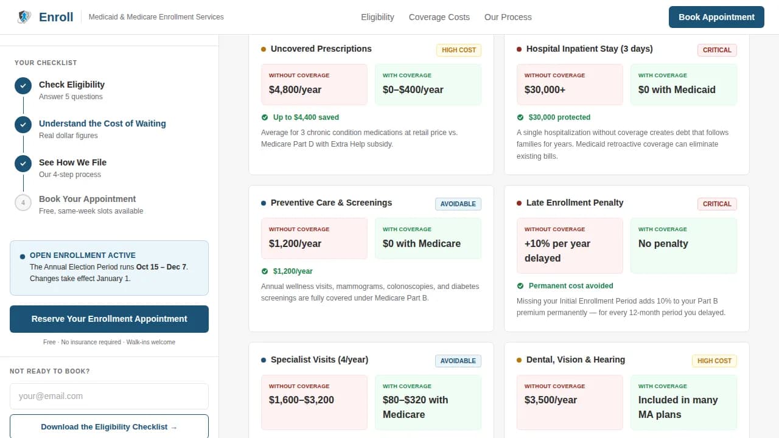This screenshot has width=779, height=438.
Task: Select the numbered circle for Book Your Appointment step
Action: (x=23, y=203)
